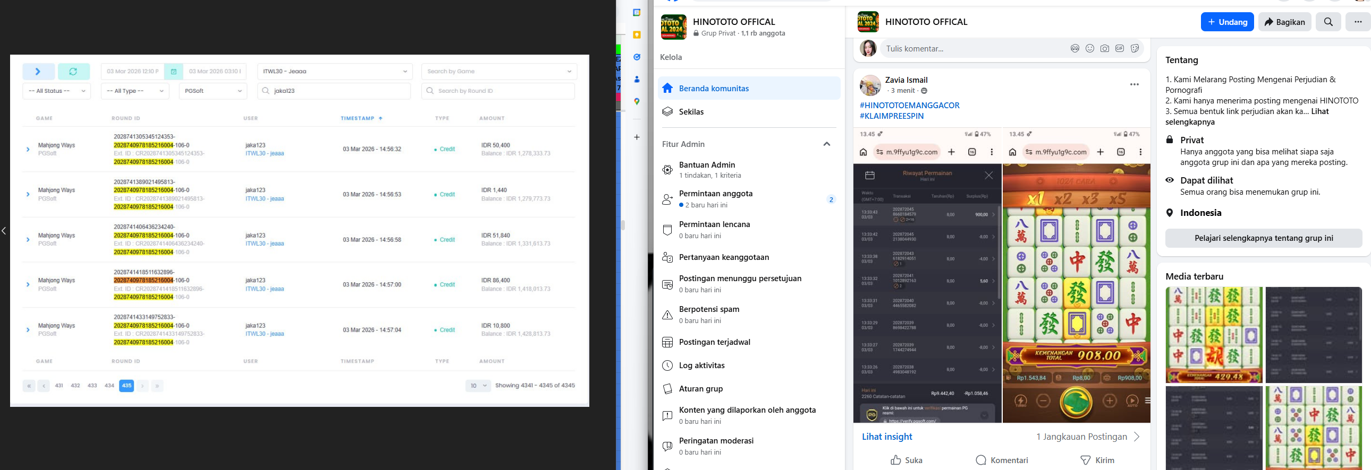Screen dimensions: 1371x470
Task: Click the user search field containing jaka123
Action: click(x=334, y=91)
